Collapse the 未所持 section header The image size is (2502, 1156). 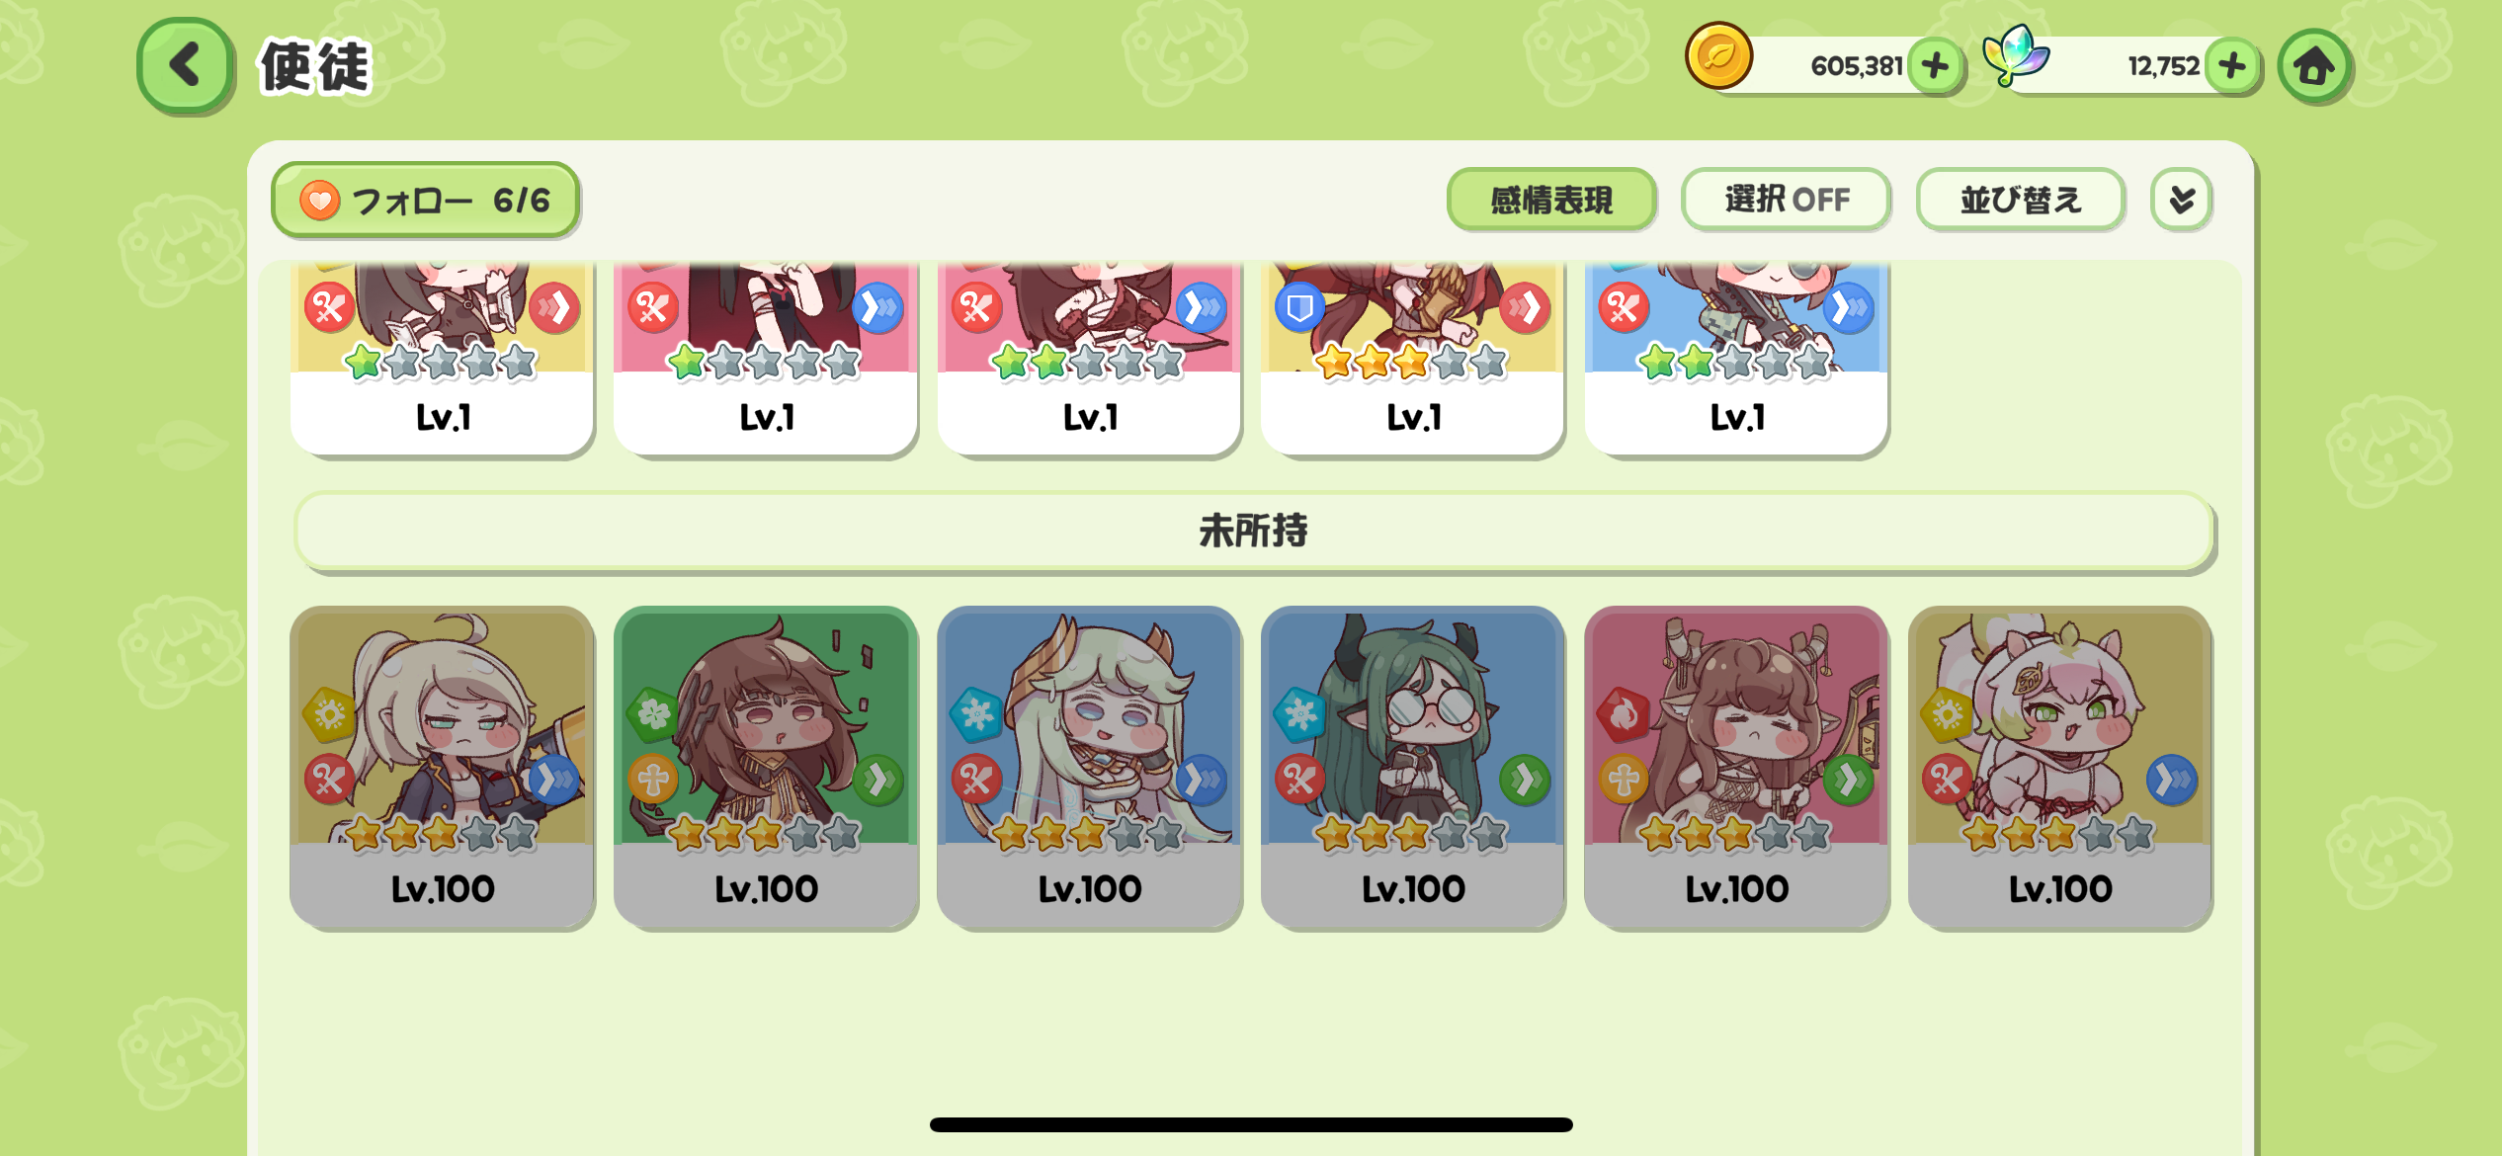(1254, 531)
